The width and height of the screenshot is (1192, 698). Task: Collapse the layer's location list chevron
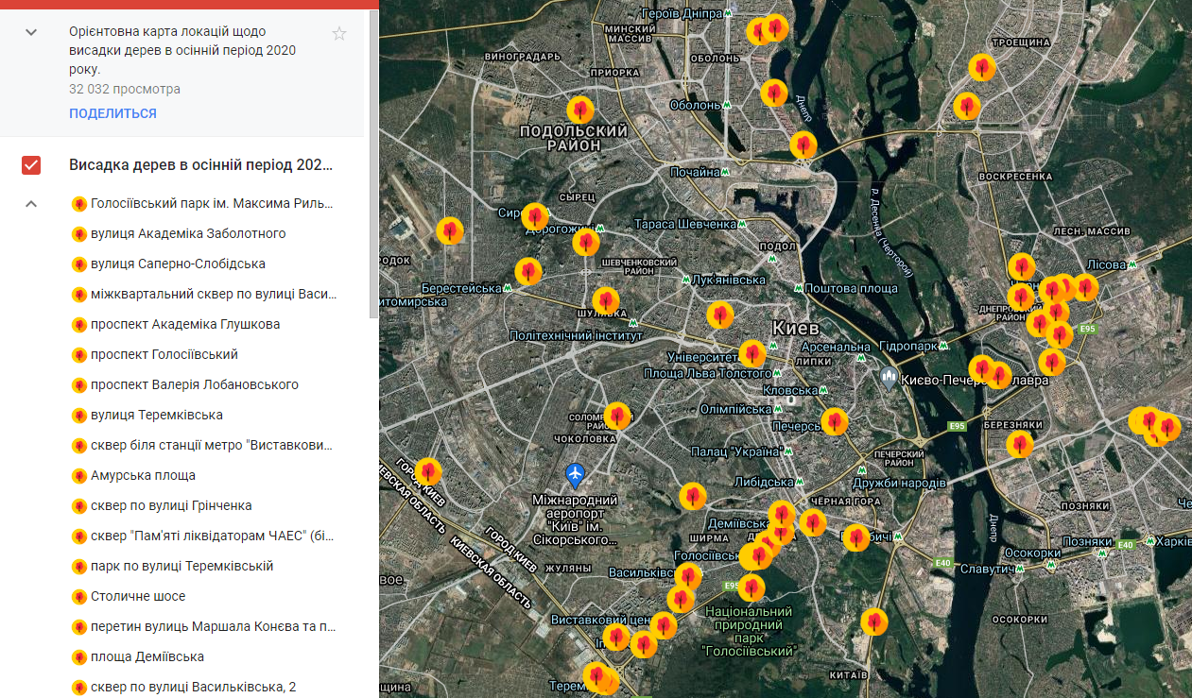[31, 203]
